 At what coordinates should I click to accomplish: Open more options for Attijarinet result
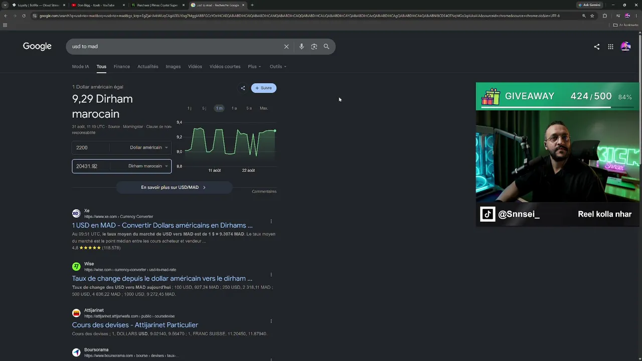click(x=271, y=321)
